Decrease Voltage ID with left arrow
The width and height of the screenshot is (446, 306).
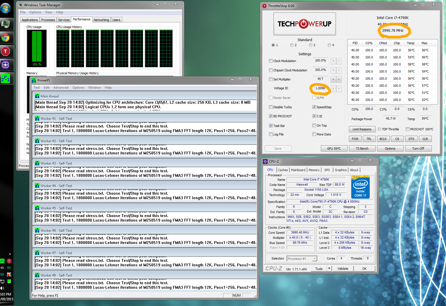tap(333, 88)
